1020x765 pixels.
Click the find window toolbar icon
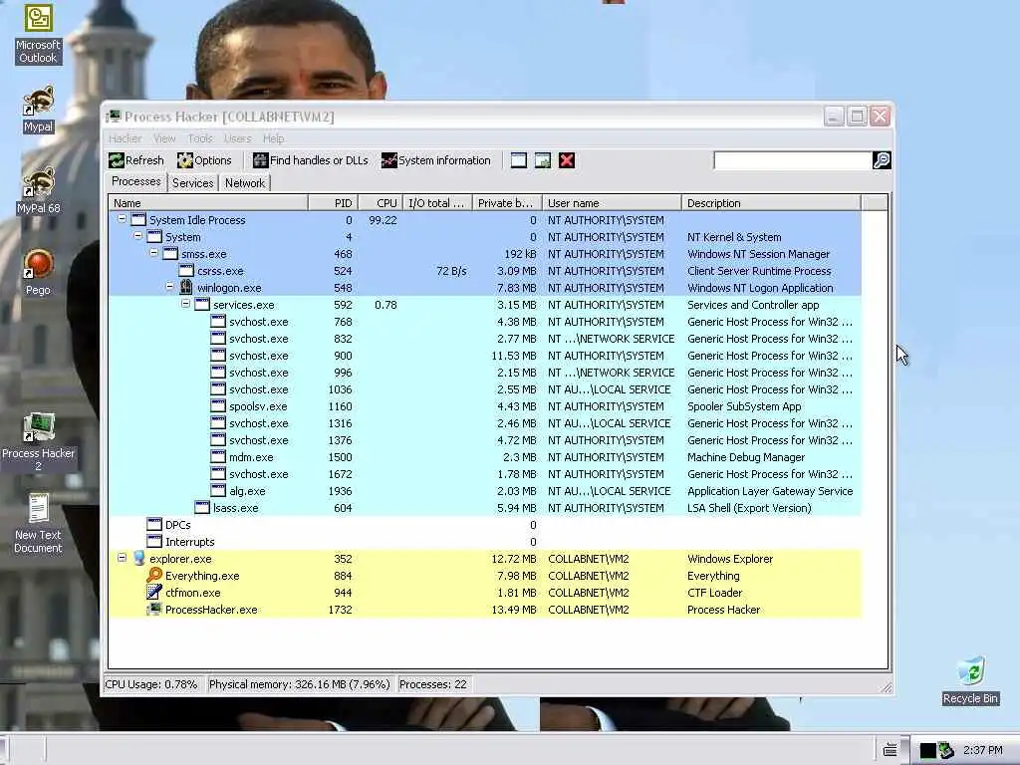pos(518,160)
